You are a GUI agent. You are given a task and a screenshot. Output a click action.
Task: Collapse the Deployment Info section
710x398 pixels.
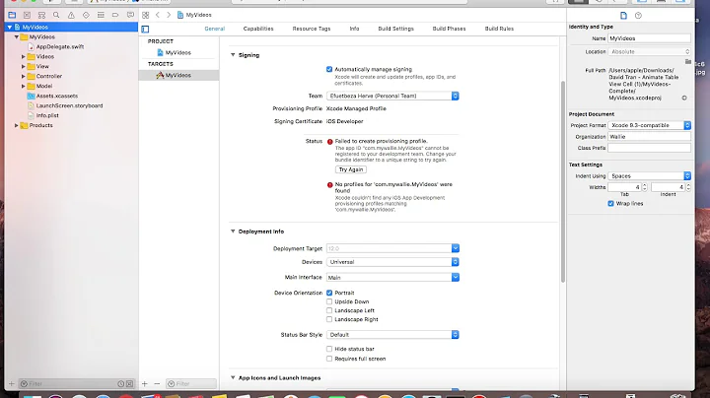(233, 232)
